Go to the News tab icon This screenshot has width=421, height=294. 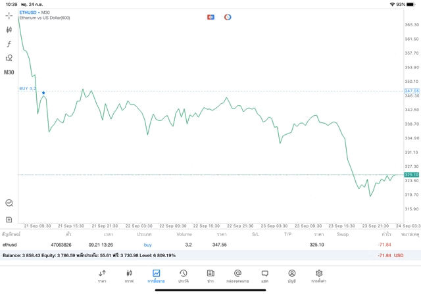tap(210, 275)
